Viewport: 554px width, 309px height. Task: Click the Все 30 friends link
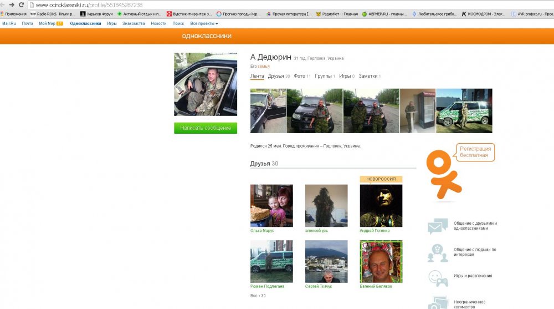tap(258, 296)
